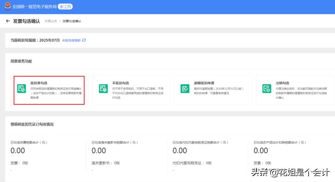This screenshot has width=335, height=182.
Task: Open the 抵扣类勾选 card title
Action: click(x=39, y=83)
